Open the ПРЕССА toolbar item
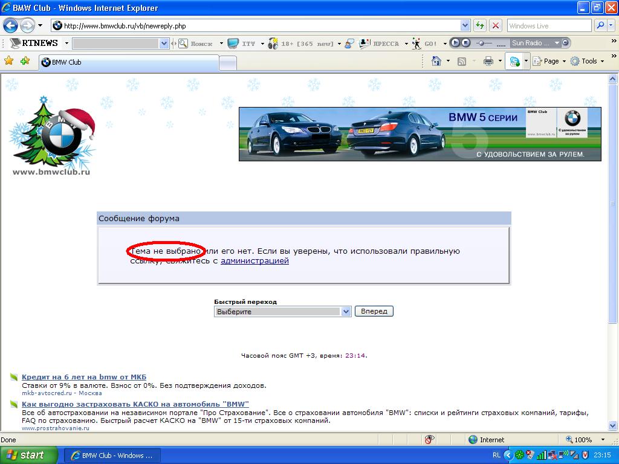 [380, 43]
